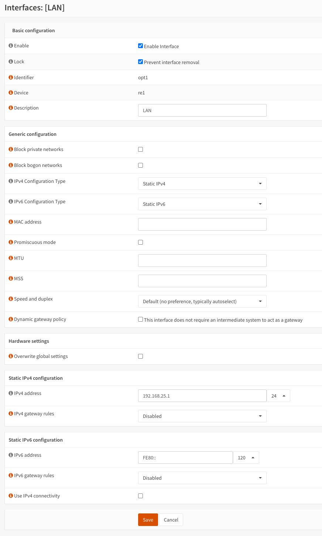
Task: Click info icon for IPv4 Configuration Type
Action: (11, 181)
